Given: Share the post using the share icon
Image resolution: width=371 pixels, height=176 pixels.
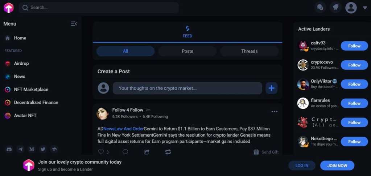Looking at the screenshot, I should pos(147,152).
